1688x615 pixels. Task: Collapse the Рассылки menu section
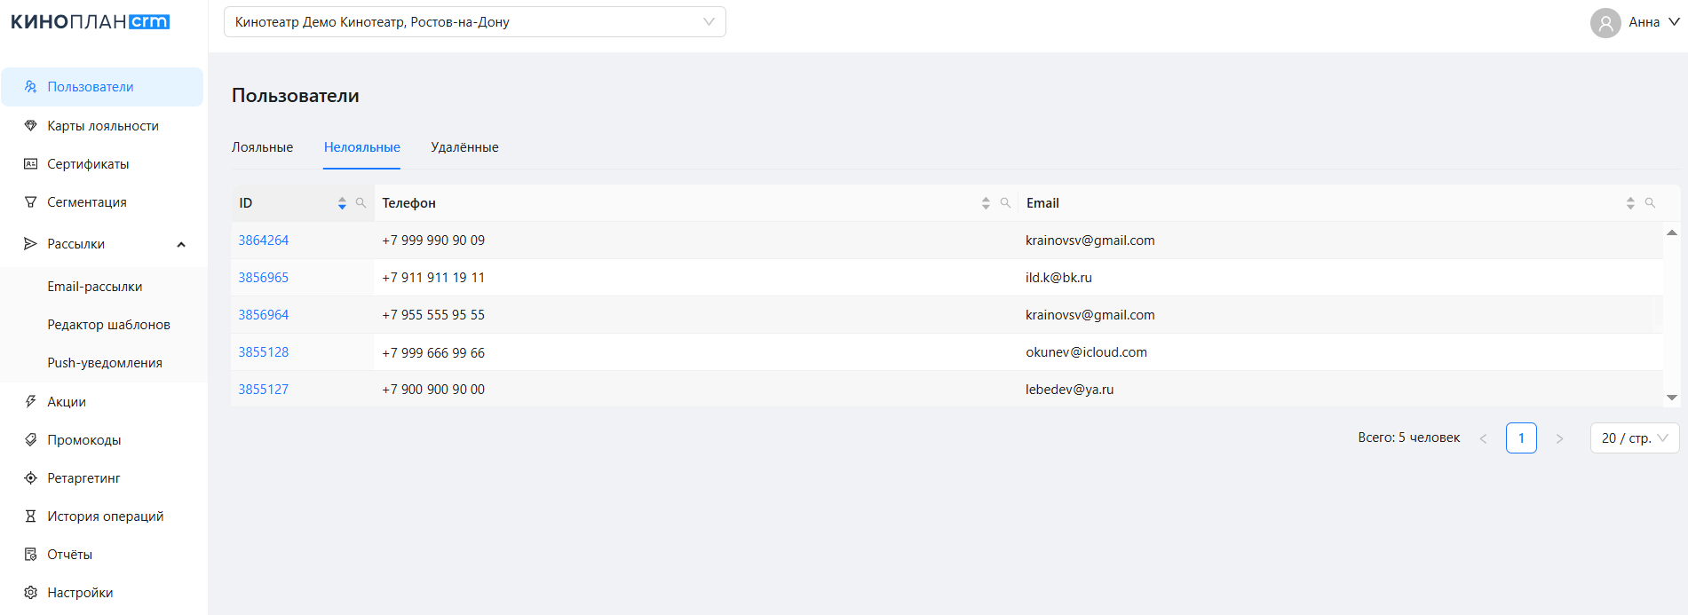pyautogui.click(x=181, y=244)
